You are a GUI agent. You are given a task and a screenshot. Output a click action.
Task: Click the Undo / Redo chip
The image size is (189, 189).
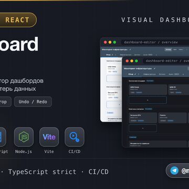[x=33, y=102]
